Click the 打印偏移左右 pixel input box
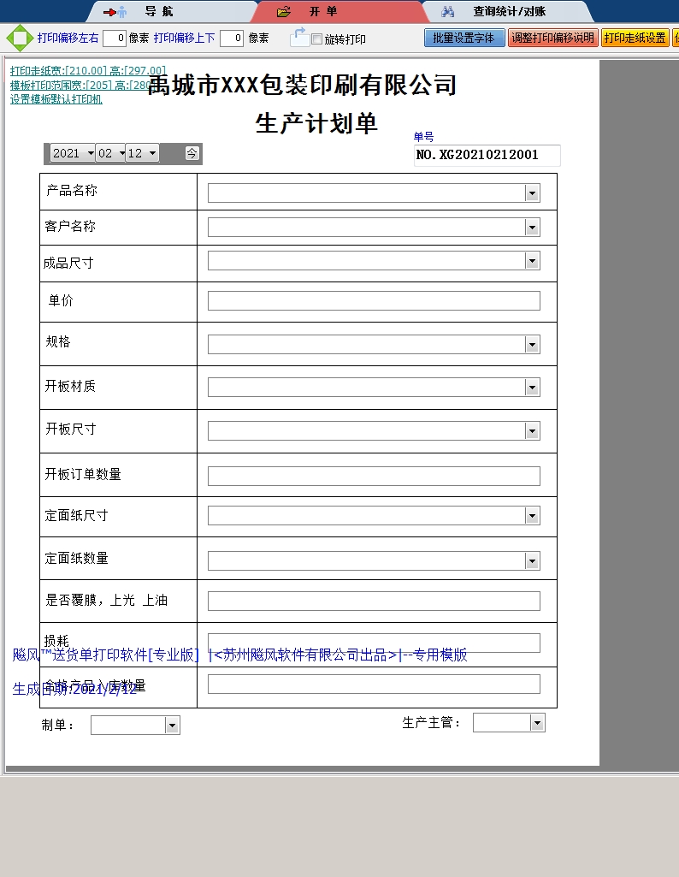 [115, 39]
